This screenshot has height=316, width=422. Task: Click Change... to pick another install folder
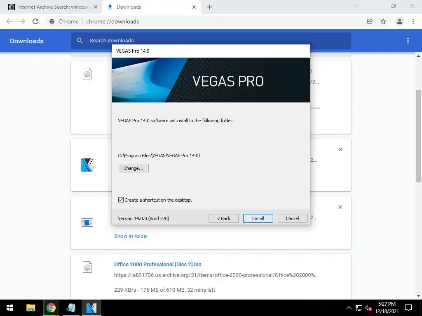click(x=134, y=168)
